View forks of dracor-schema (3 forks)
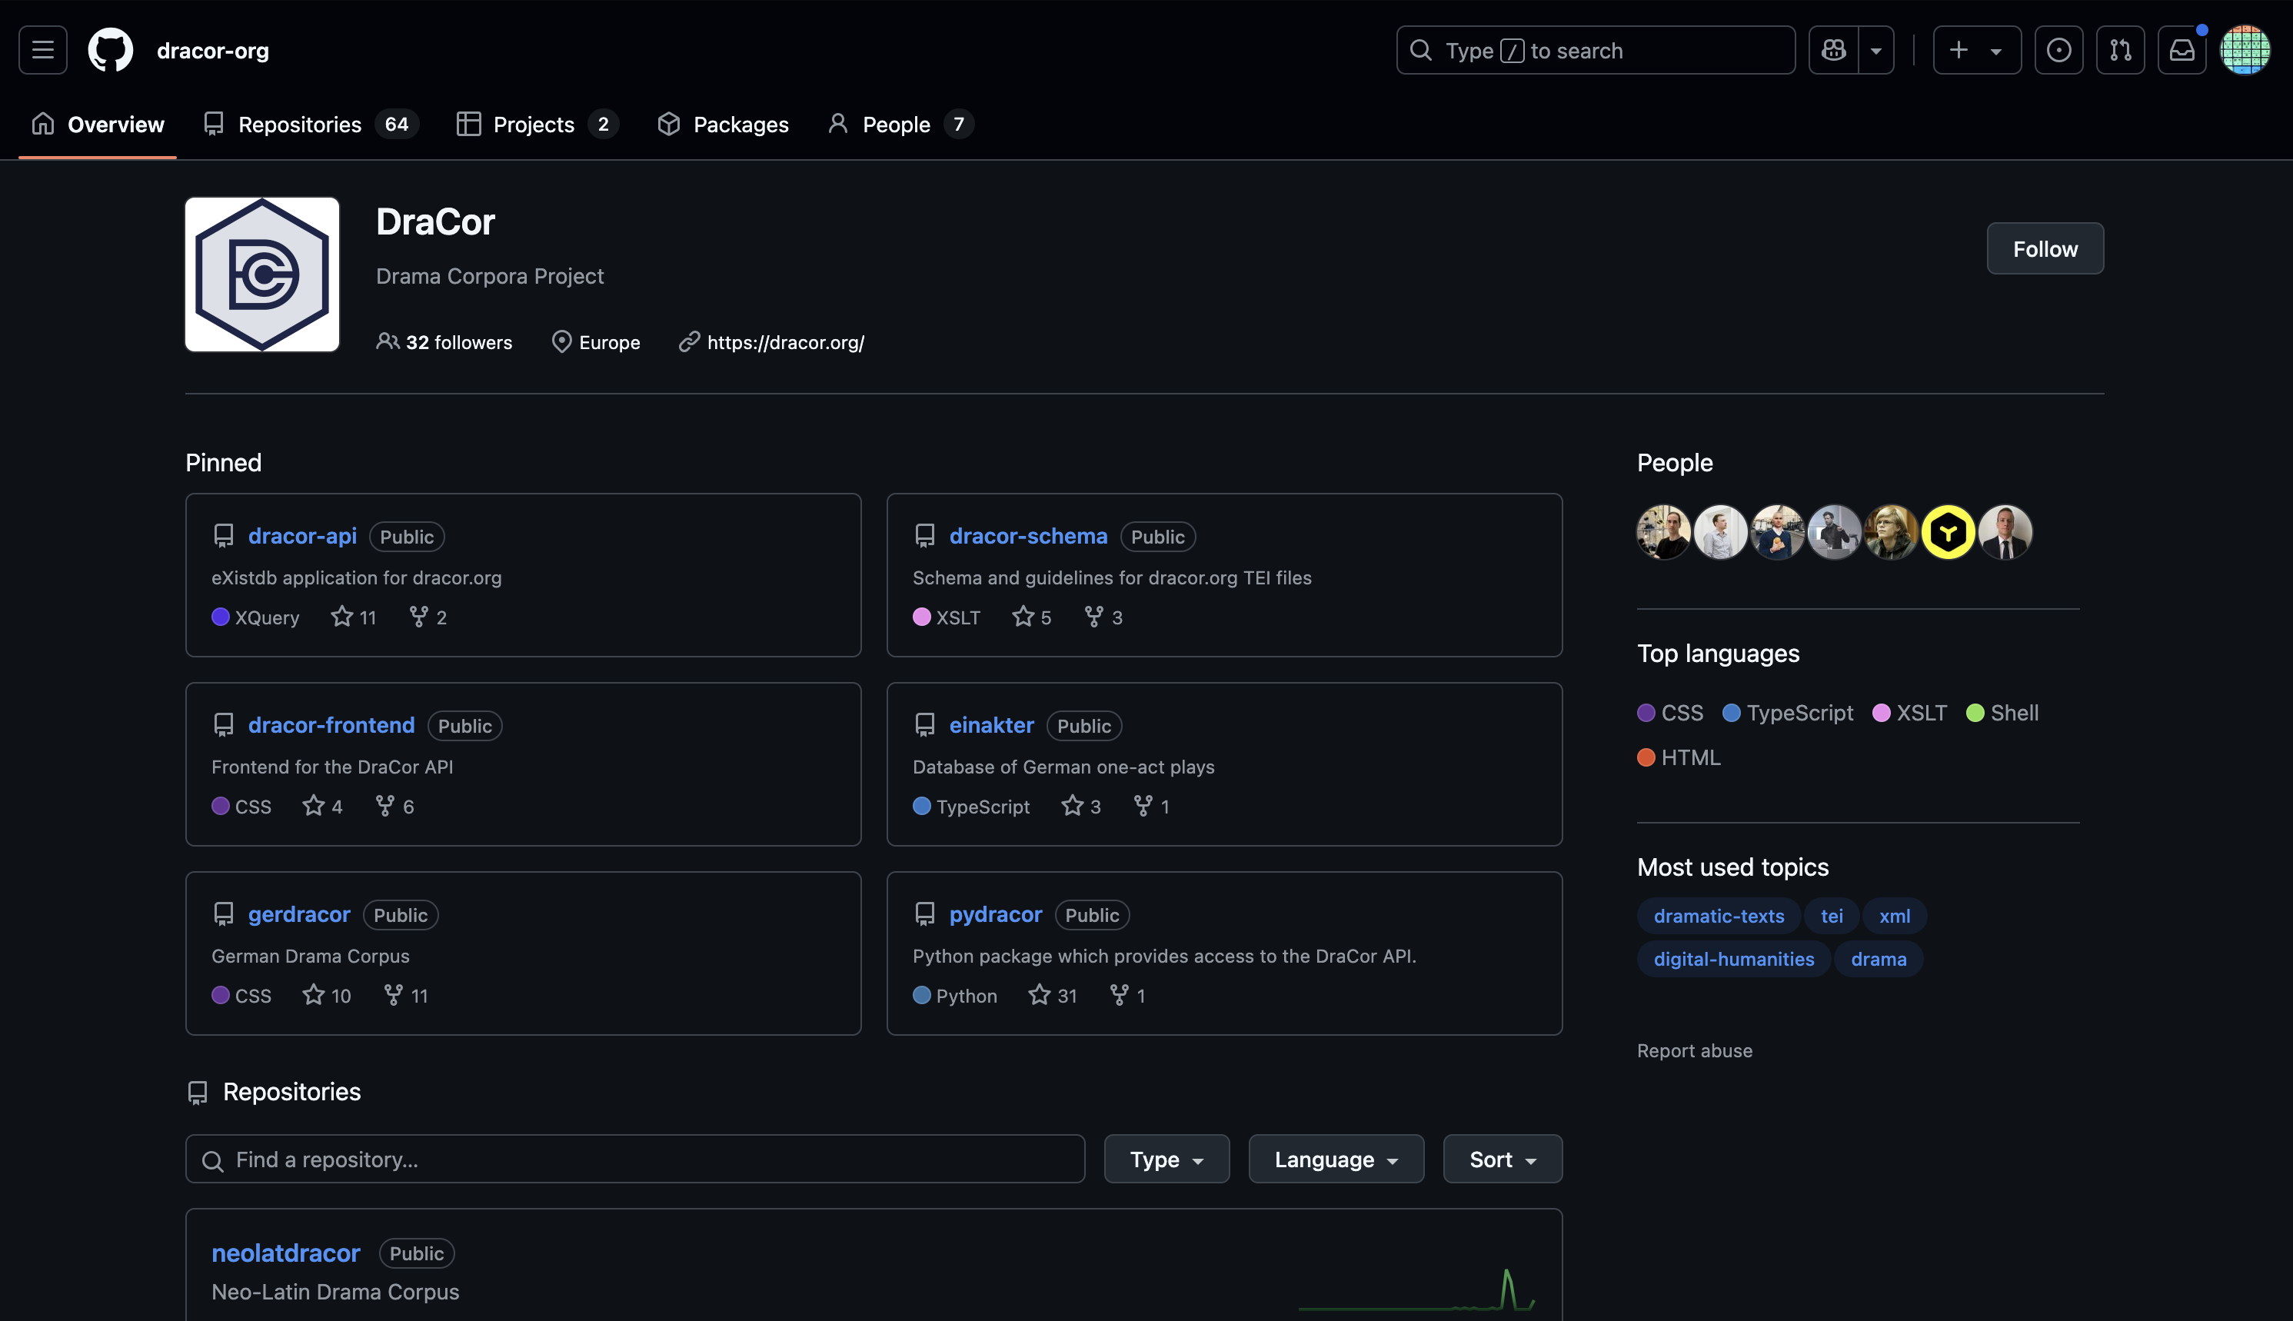The width and height of the screenshot is (2293, 1321). pos(1103,617)
